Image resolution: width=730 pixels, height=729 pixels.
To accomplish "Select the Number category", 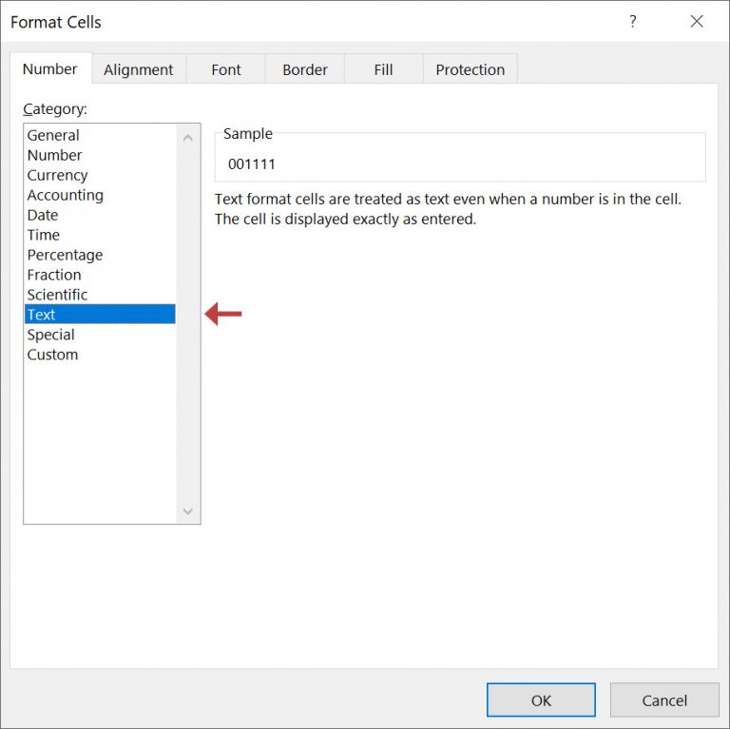I will (54, 155).
